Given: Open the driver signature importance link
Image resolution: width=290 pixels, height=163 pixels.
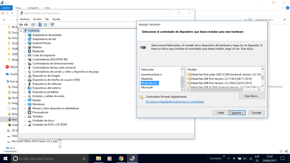Looking at the screenshot, I should (x=175, y=102).
